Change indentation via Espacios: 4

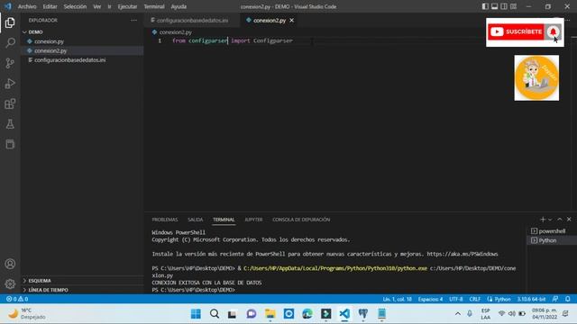pos(430,299)
